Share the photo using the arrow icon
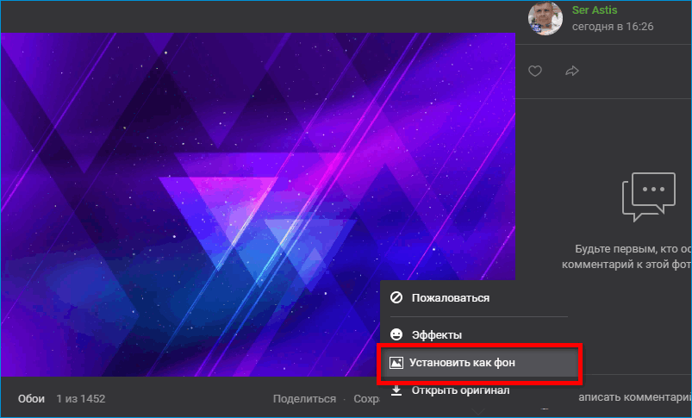 [x=572, y=71]
